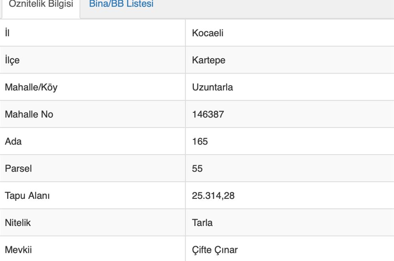
Task: Click the Mahalle/Köy label cell
Action: 31,87
